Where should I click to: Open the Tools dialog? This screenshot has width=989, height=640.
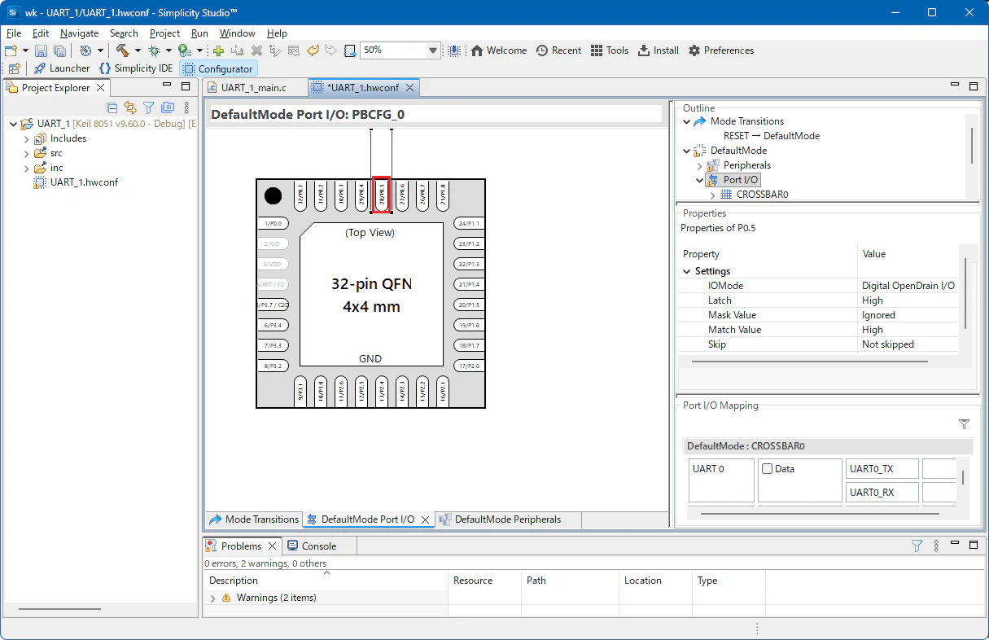click(x=610, y=50)
